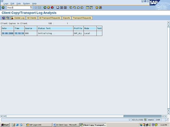Click the intelli3 server status field
This screenshot has width=170, height=127.
[151, 120]
